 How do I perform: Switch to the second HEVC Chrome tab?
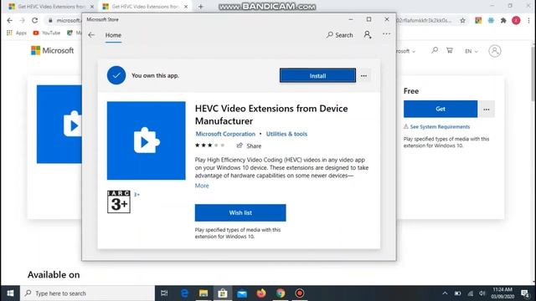pyautogui.click(x=145, y=7)
